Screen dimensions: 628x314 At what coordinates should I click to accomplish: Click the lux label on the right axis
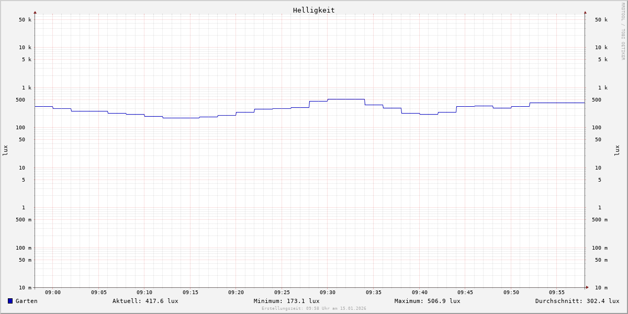click(617, 150)
